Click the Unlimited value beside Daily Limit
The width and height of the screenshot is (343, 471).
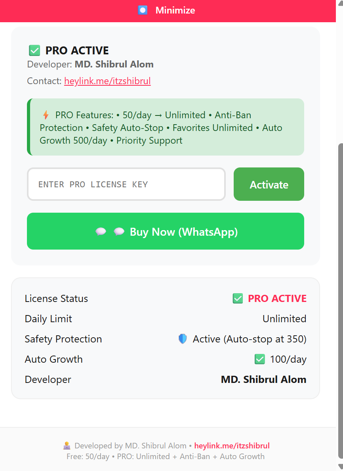284,319
